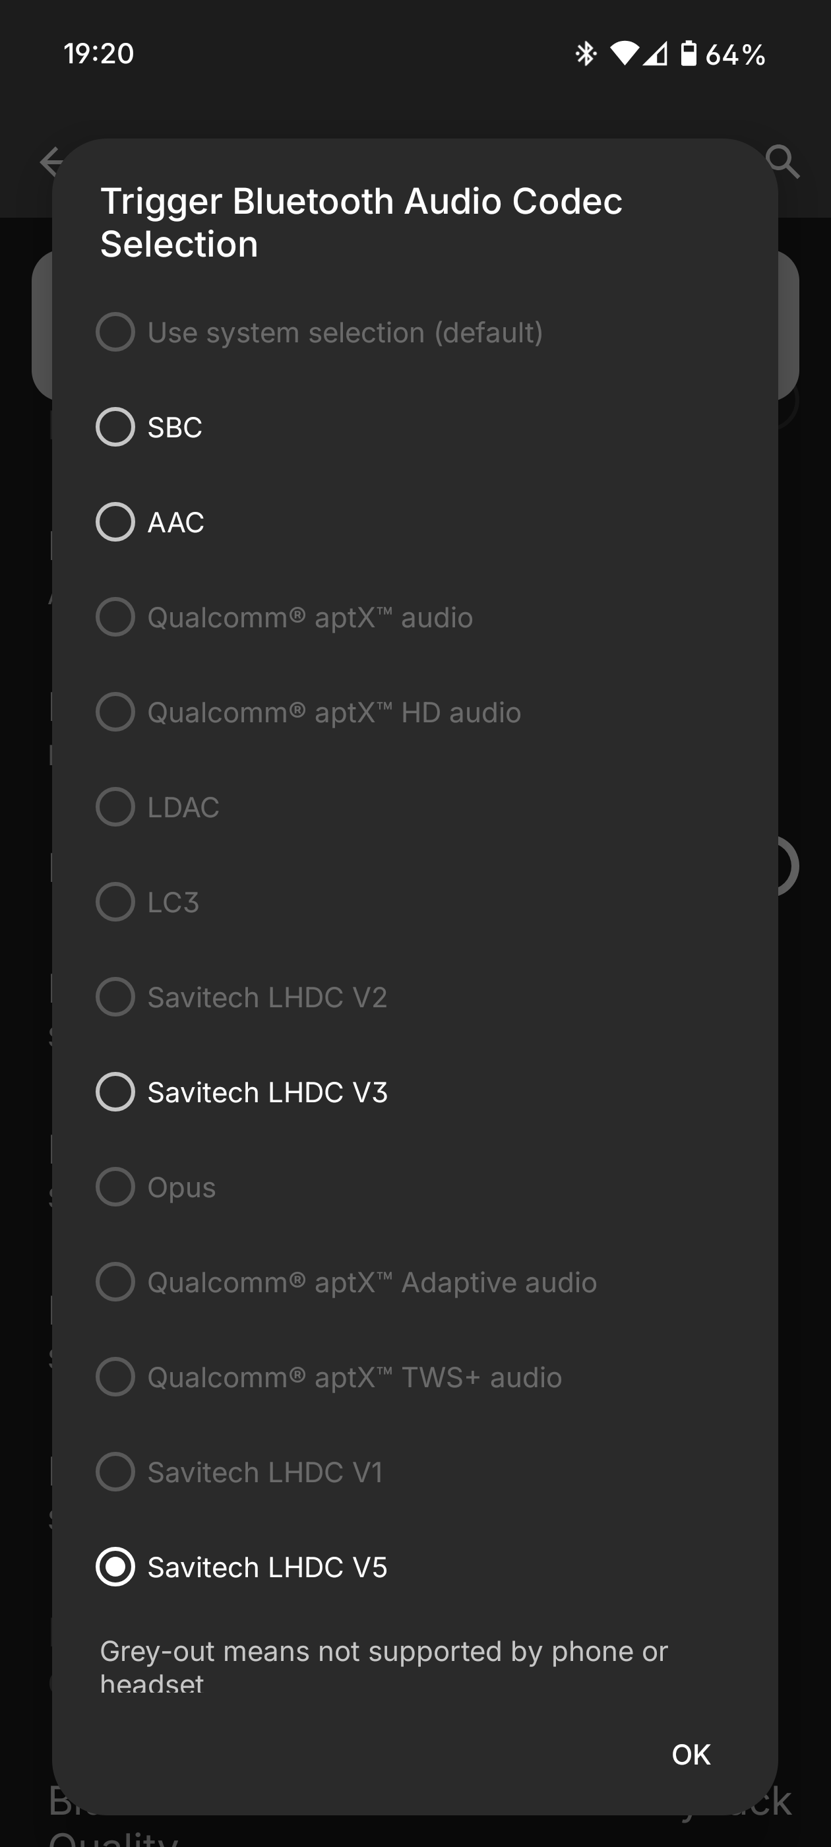
Task: Select the Opus codec radio button
Action: point(115,1187)
